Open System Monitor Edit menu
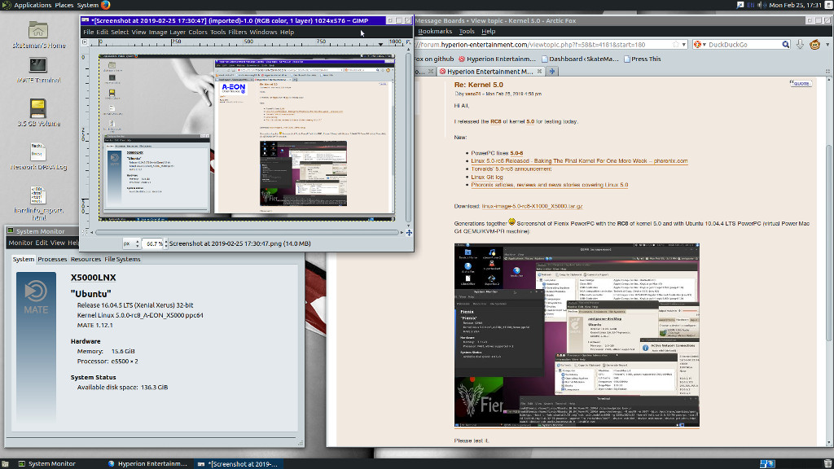 click(42, 243)
